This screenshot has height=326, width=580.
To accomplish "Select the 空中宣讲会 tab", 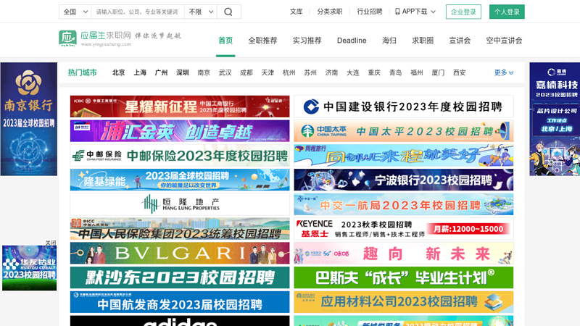I will coord(504,41).
